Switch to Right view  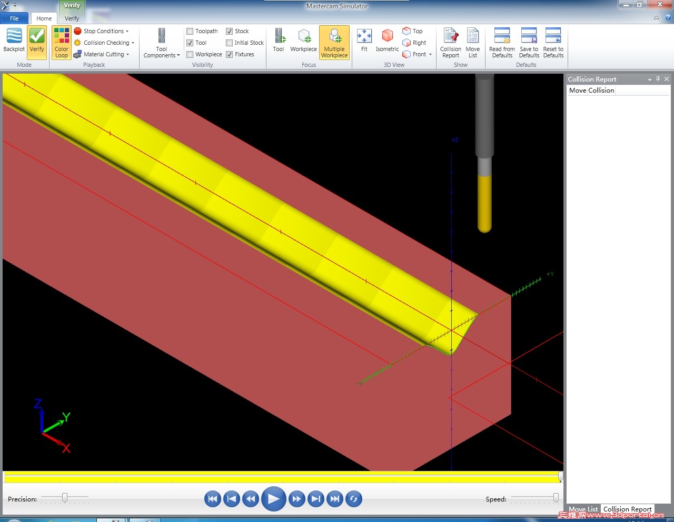[414, 43]
